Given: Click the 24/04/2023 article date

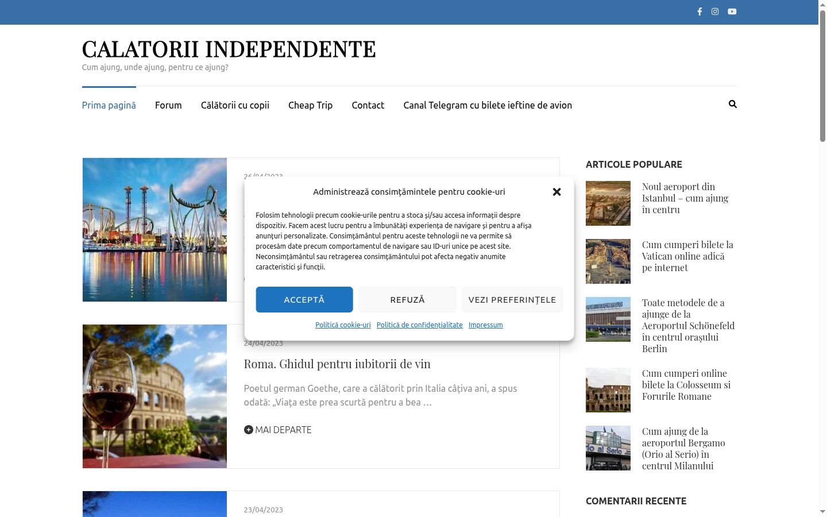Looking at the screenshot, I should click(264, 344).
